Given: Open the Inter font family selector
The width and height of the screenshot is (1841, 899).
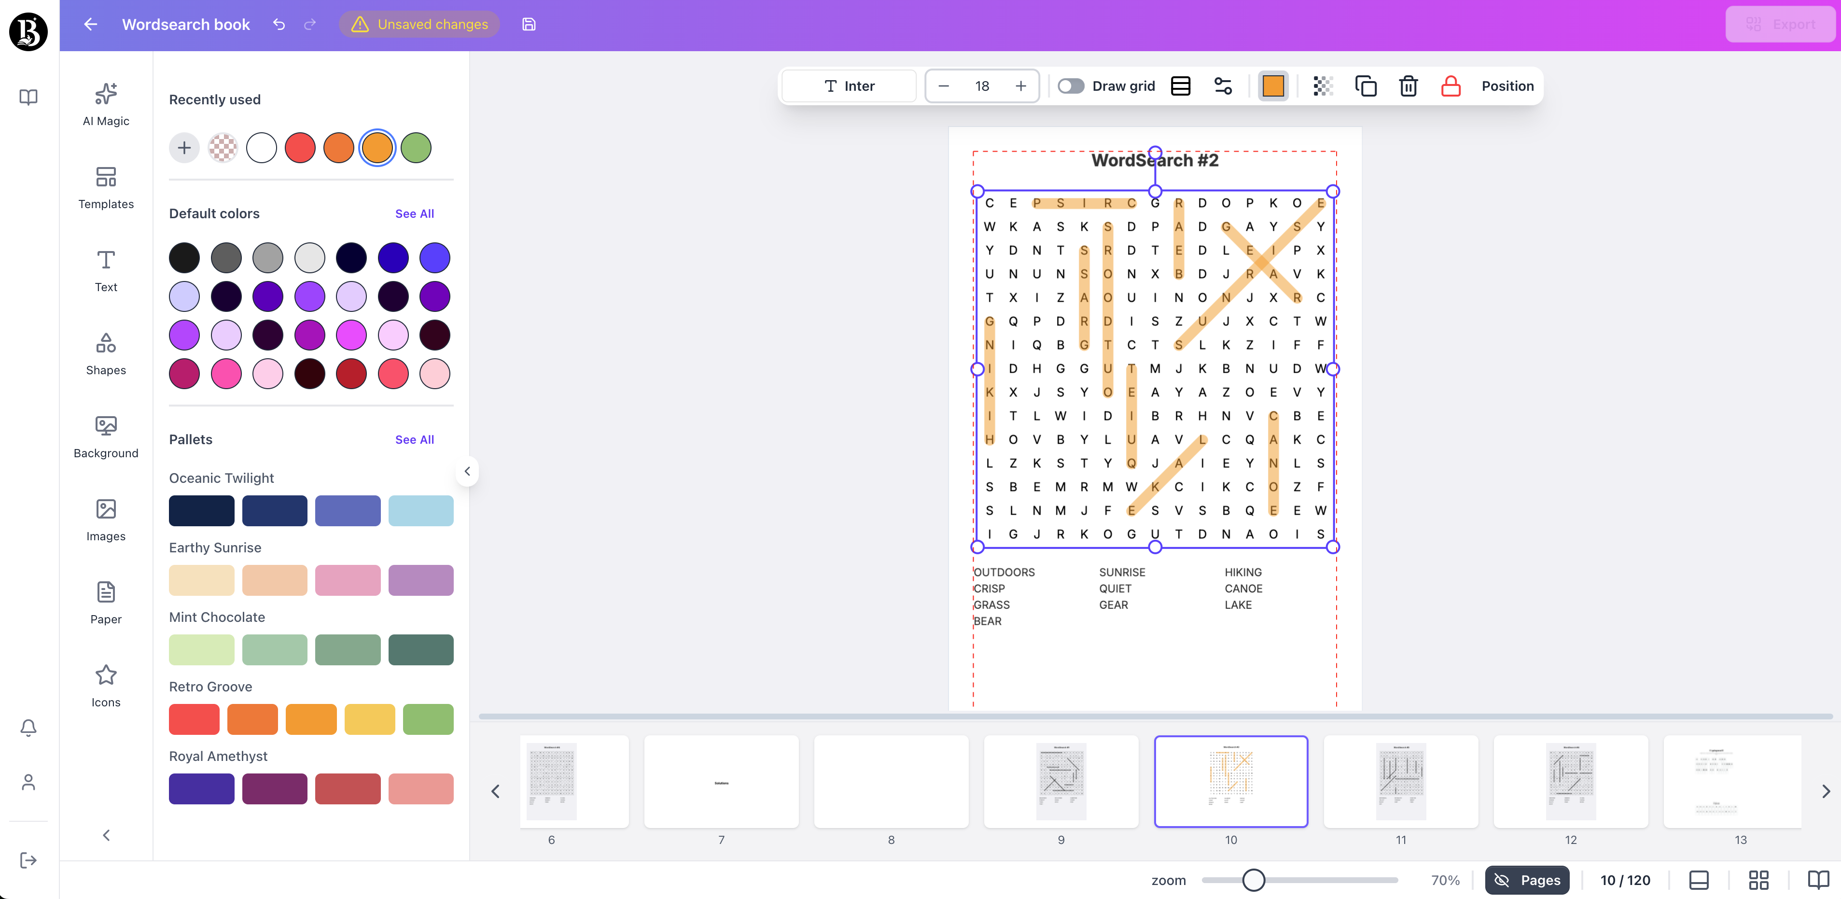Looking at the screenshot, I should (848, 86).
